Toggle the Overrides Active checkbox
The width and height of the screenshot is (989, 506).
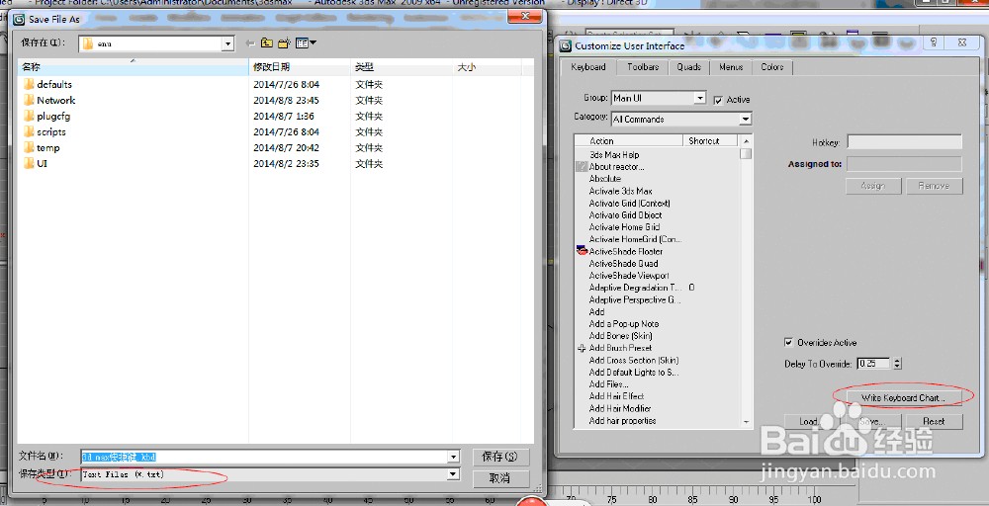click(788, 343)
